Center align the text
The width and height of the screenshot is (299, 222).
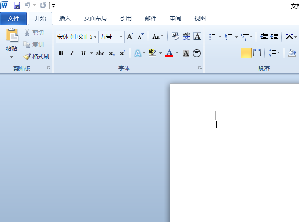click(x=223, y=53)
